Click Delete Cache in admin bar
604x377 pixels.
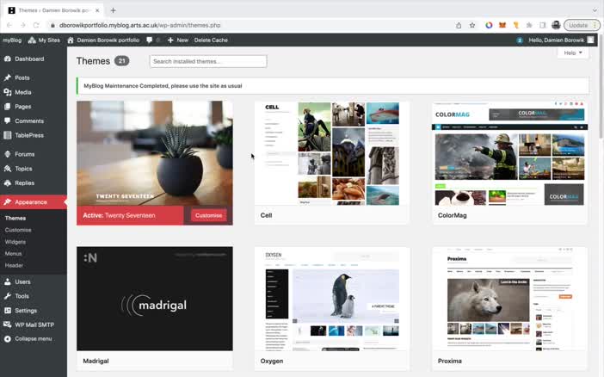click(x=211, y=40)
